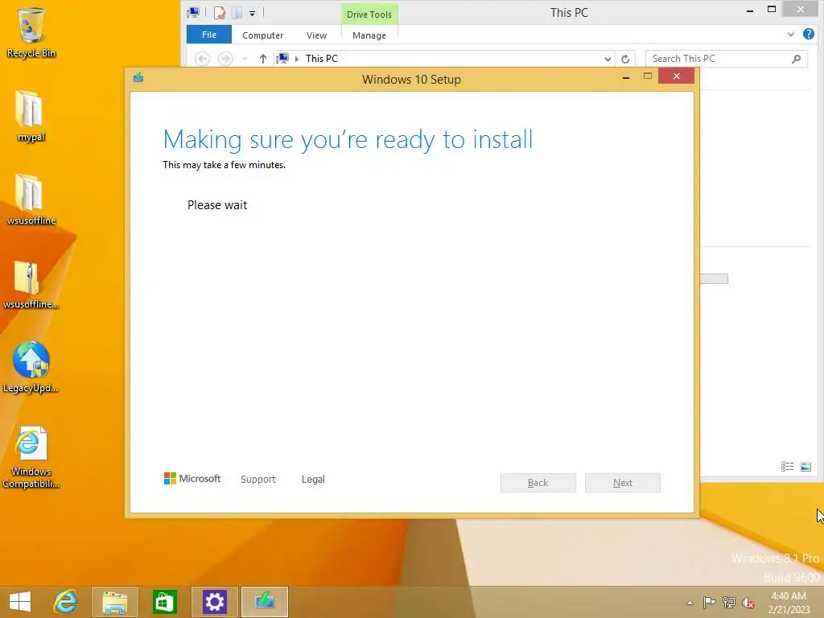
Task: Click the muted volume tray icon
Action: click(x=748, y=603)
